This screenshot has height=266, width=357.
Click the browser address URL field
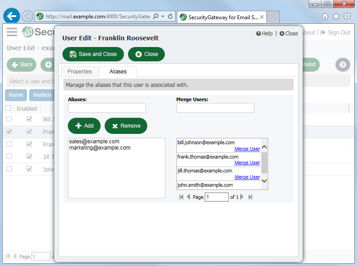(98, 16)
